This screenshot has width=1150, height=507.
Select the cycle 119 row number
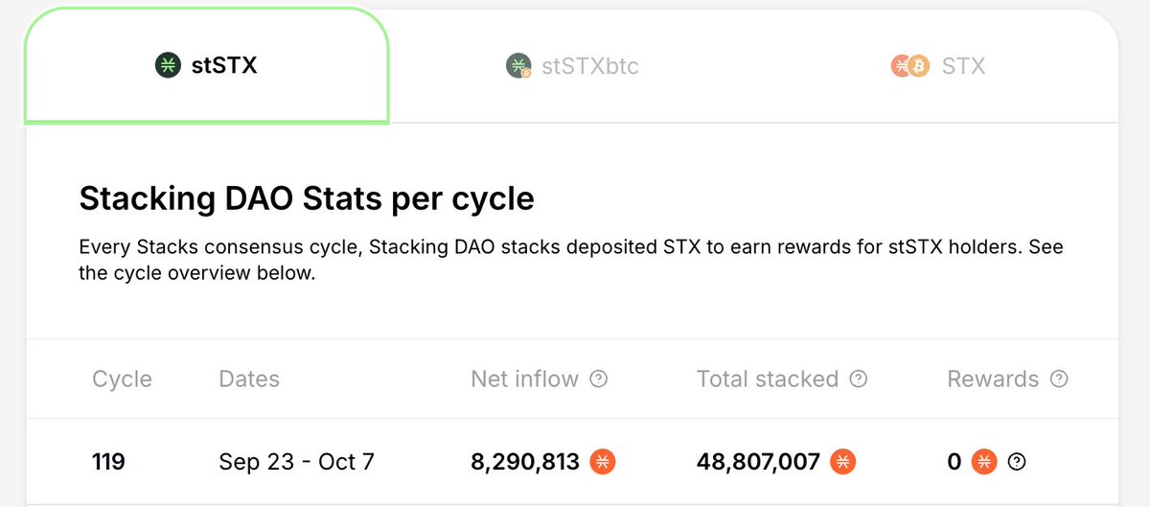click(108, 462)
